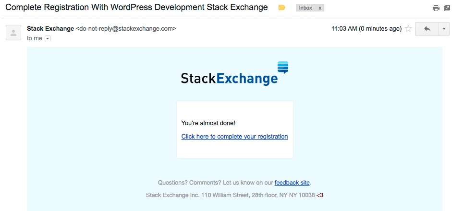Open email in new window icon
Viewport: 452px width, 211px height.
click(x=446, y=8)
